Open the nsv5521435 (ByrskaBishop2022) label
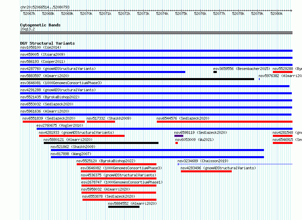 coord(50,97)
